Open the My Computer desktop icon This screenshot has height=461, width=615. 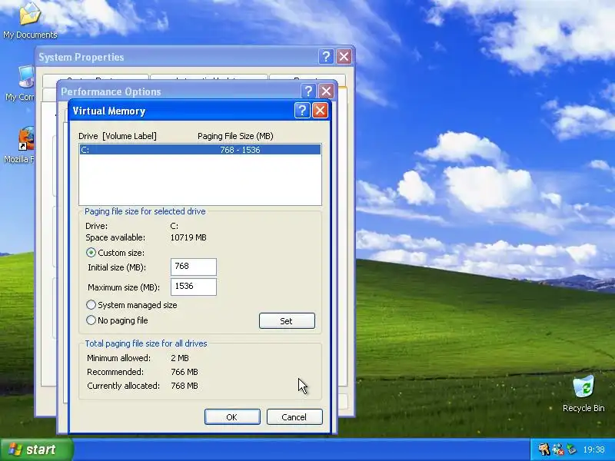point(21,83)
